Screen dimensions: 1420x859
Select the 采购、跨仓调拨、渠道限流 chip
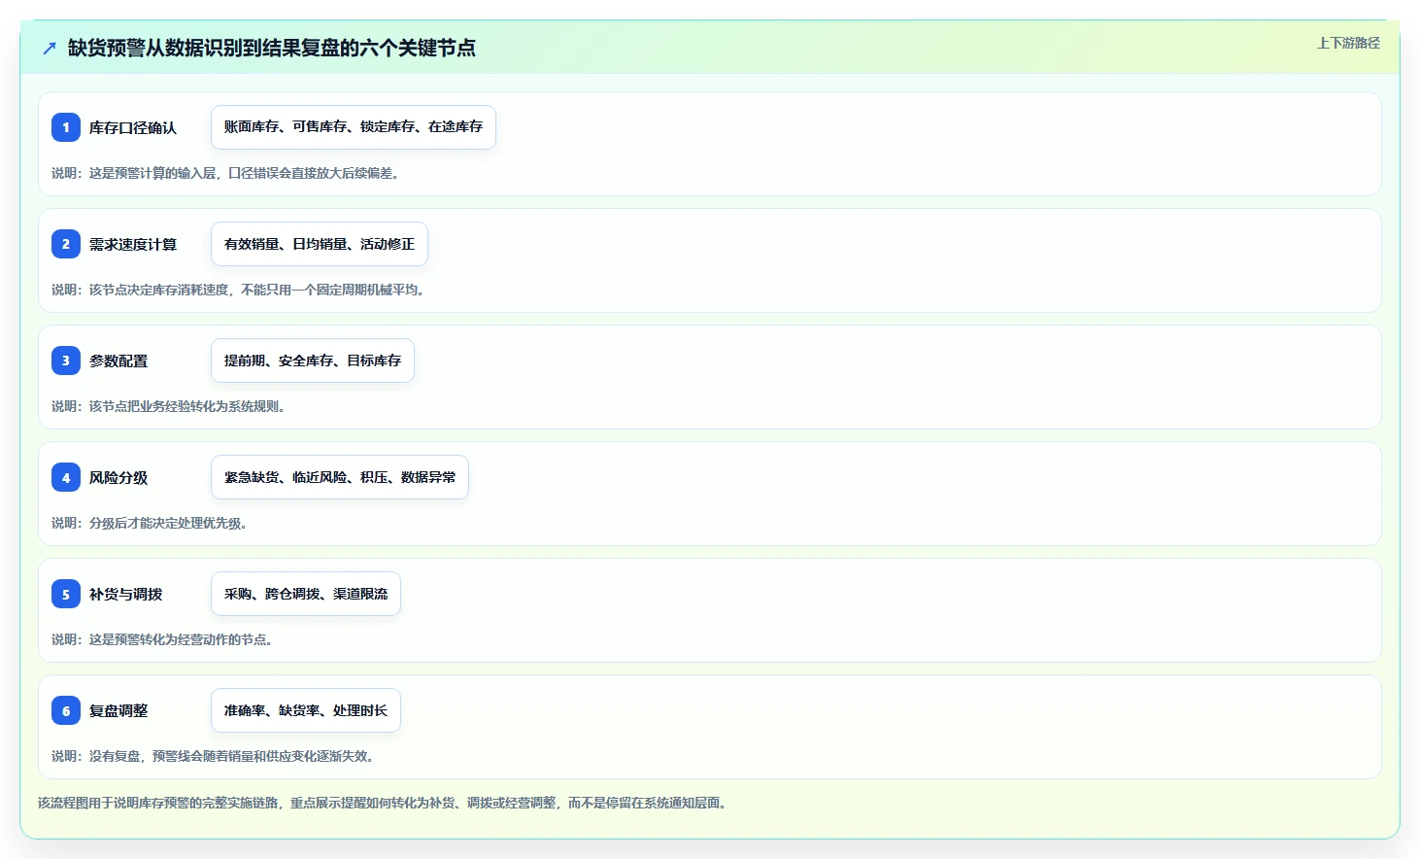point(306,594)
